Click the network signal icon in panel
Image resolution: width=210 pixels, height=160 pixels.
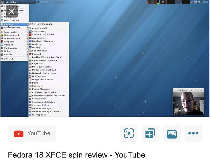[192, 2]
